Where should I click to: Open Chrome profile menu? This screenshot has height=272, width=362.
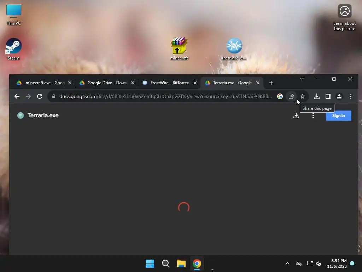[x=339, y=96]
